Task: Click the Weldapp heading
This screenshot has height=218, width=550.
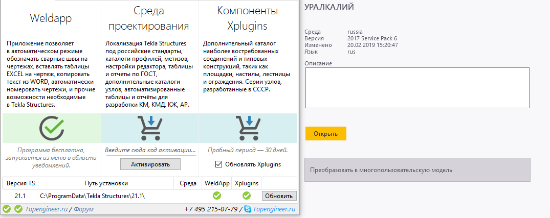Action: point(51,18)
